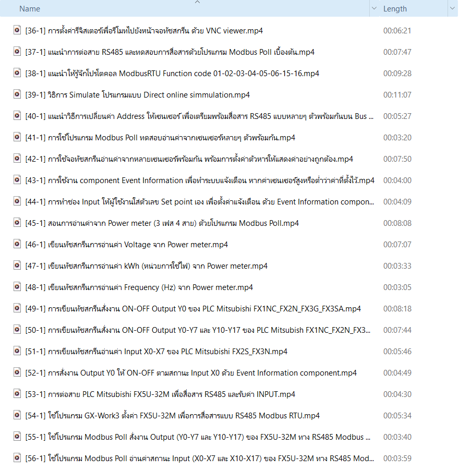Select the [46-1] Voltage Power meter.mp4 filename
This screenshot has height=470, width=459.
(127, 245)
